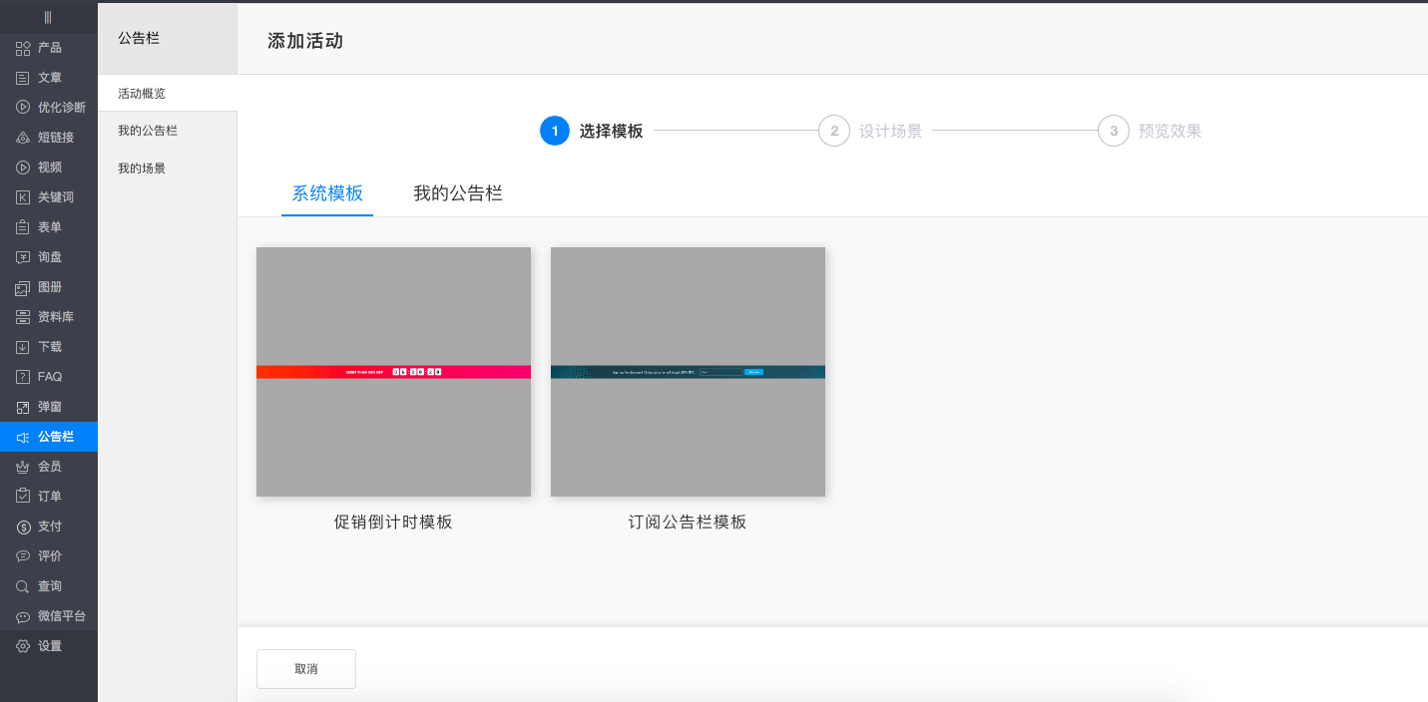Viewport: 1428px width, 702px height.
Task: Select the 支付 sidebar icon
Action: click(21, 526)
